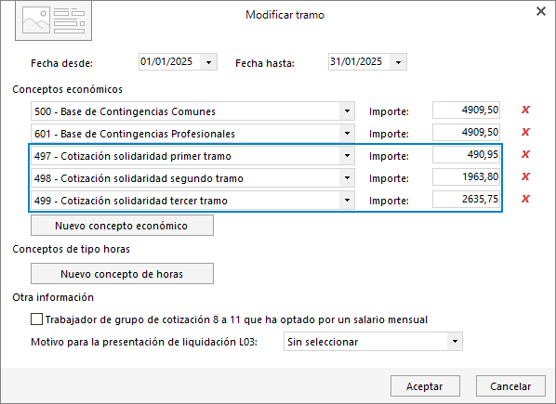556x404 pixels.
Task: Remove the 498 solidaridad segundo tramo concept
Action: [x=525, y=176]
